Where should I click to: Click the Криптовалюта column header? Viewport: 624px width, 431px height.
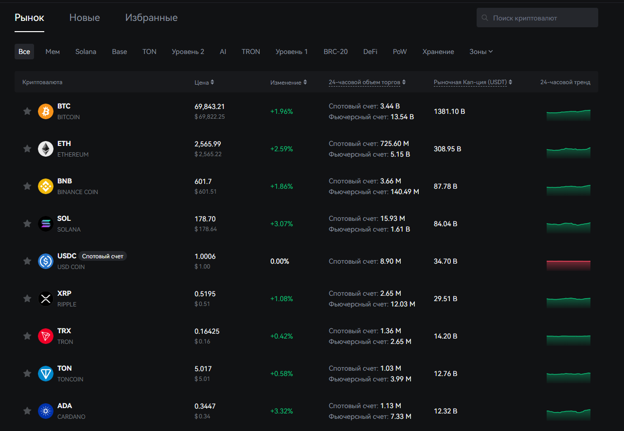pyautogui.click(x=42, y=82)
